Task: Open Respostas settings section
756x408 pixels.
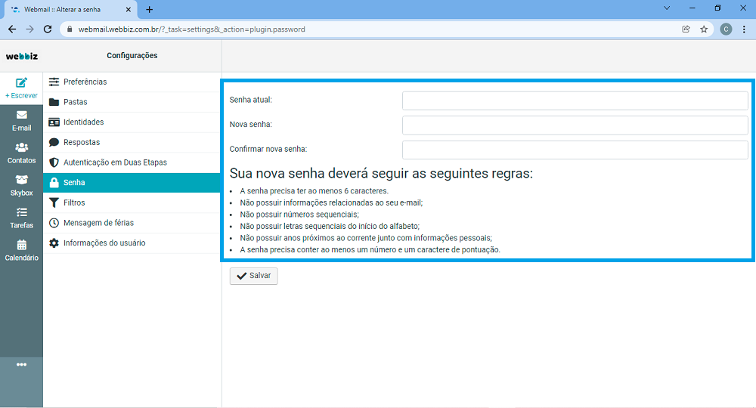Action: pyautogui.click(x=81, y=142)
